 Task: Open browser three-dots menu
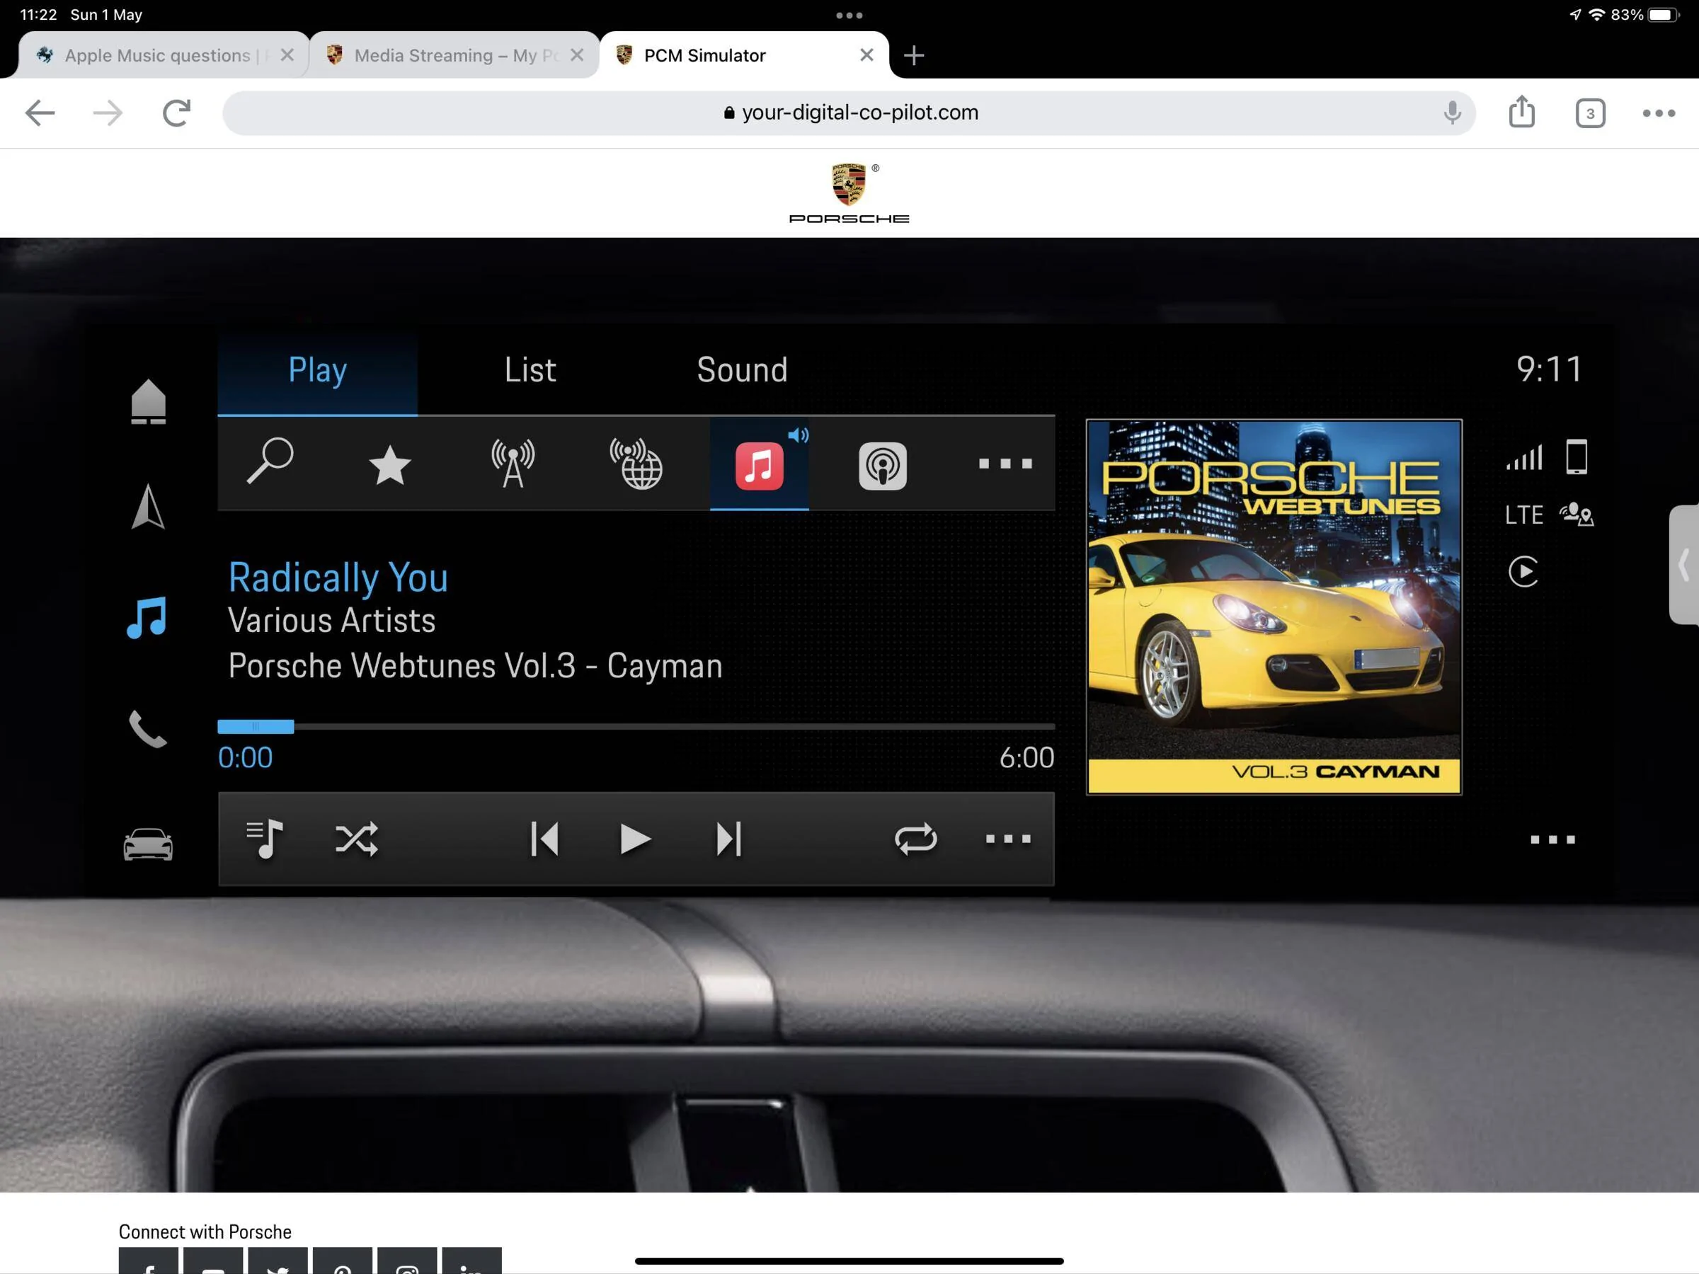coord(1659,113)
